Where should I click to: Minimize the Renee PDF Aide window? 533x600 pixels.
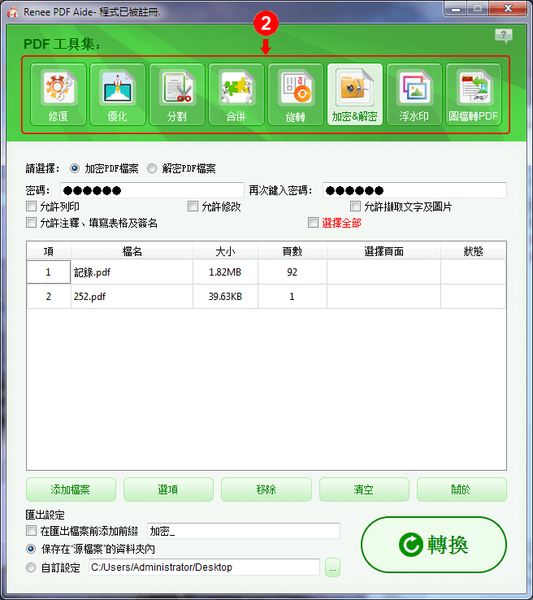456,9
